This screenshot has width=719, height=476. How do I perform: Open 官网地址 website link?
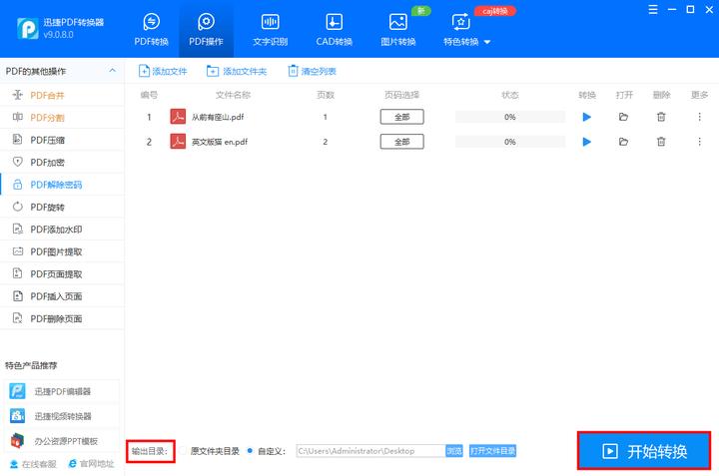[91, 464]
